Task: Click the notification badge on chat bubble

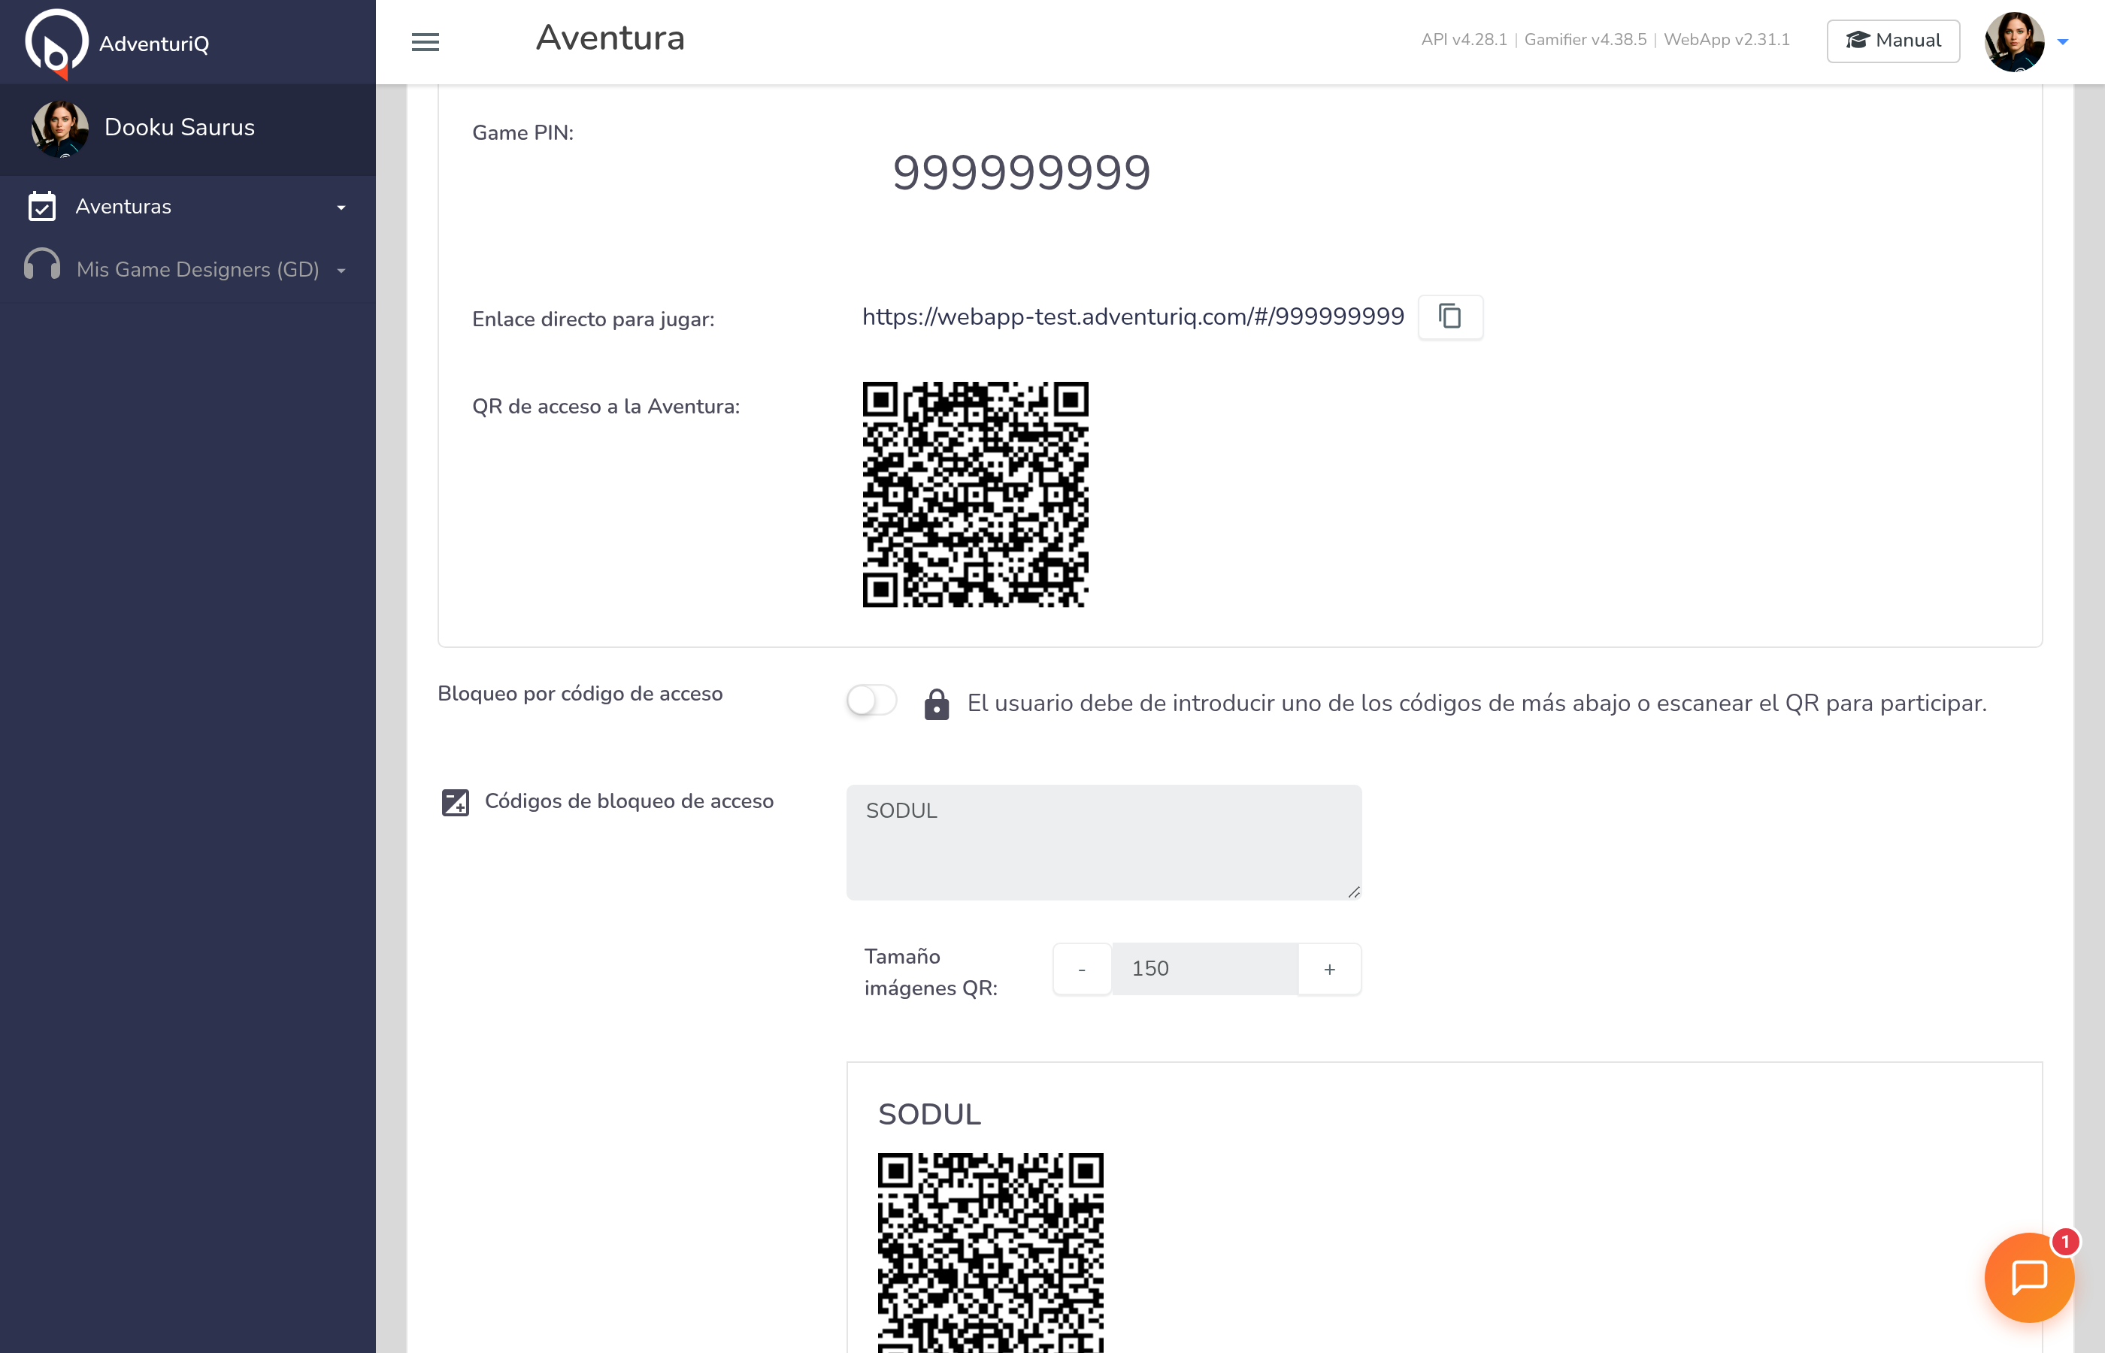Action: (2064, 1242)
